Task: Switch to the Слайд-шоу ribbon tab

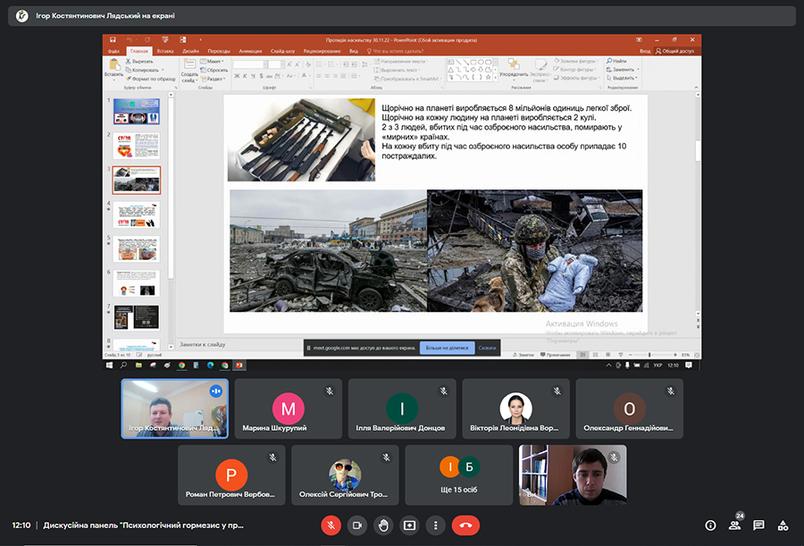Action: point(282,51)
